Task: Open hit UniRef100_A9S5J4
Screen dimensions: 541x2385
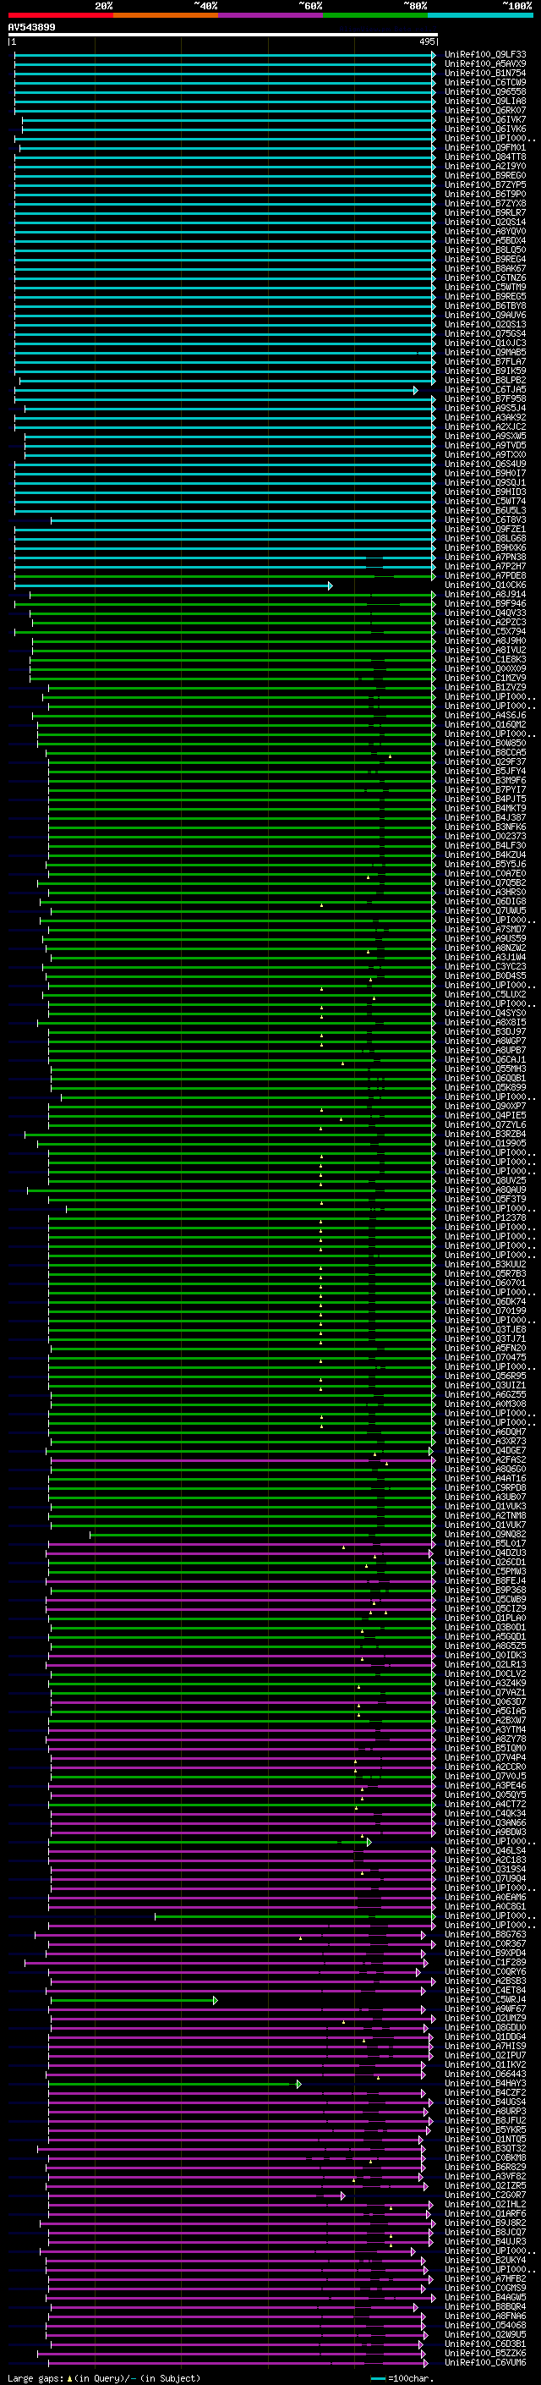Action: coord(485,409)
